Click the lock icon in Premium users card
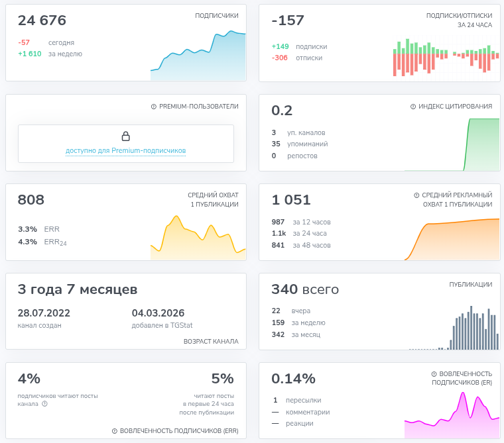Image resolution: width=504 pixels, height=443 pixels. point(126,136)
